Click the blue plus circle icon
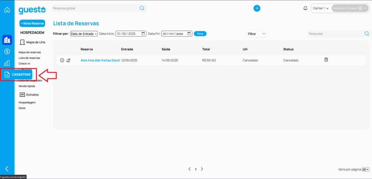Screen dimensions: 372x179 (257, 8)
